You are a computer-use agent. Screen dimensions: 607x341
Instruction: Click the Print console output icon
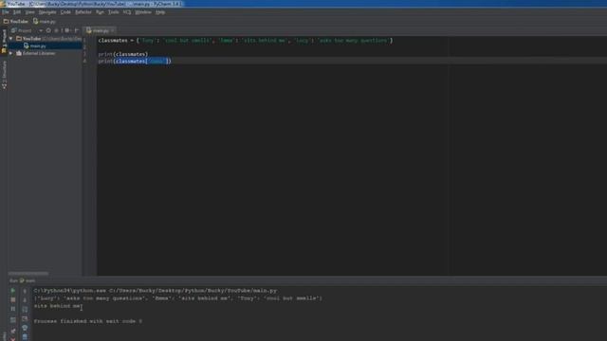coord(25,328)
